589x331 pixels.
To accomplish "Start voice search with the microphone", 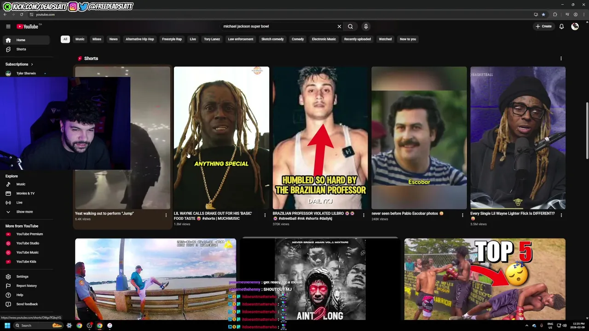I will pyautogui.click(x=366, y=26).
